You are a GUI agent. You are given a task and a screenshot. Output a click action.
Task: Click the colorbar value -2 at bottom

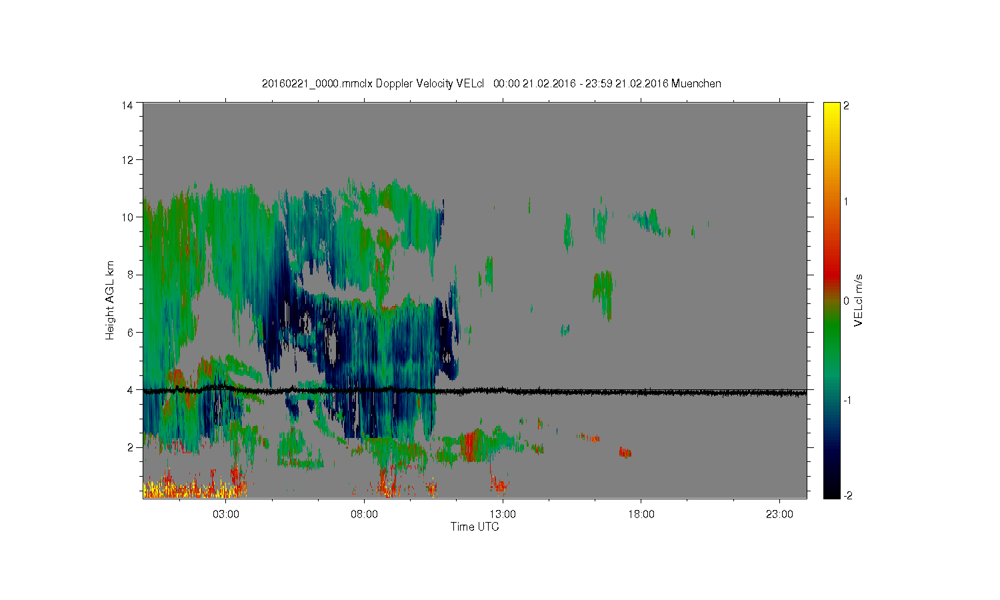click(x=847, y=495)
